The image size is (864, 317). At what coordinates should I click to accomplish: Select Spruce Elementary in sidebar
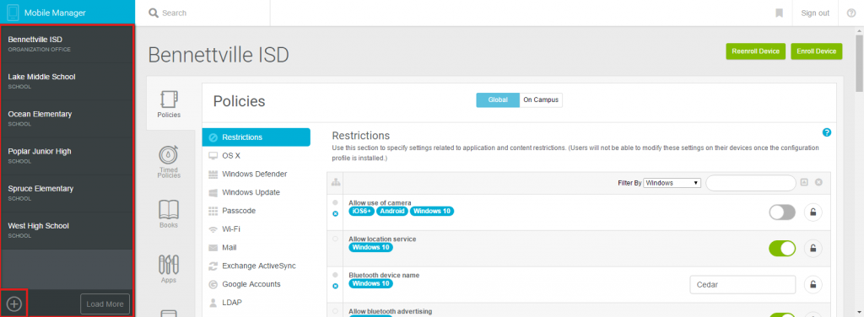coord(67,193)
